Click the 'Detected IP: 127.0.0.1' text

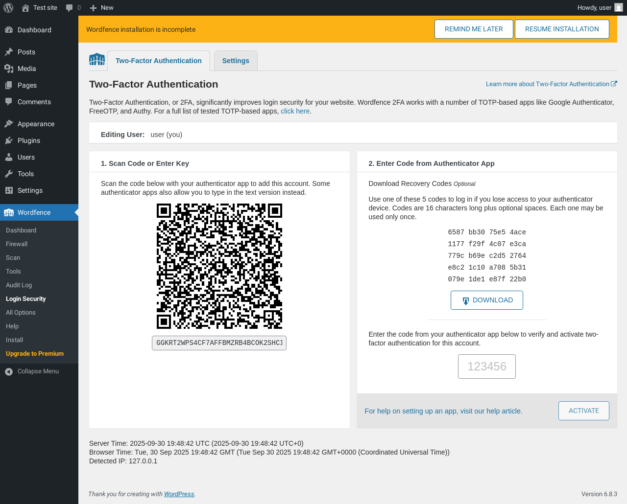(x=123, y=461)
